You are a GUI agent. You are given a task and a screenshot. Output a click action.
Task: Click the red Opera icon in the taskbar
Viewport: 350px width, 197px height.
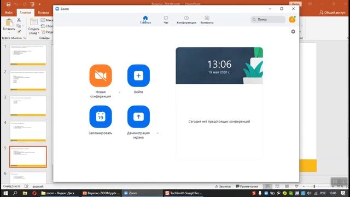34,193
